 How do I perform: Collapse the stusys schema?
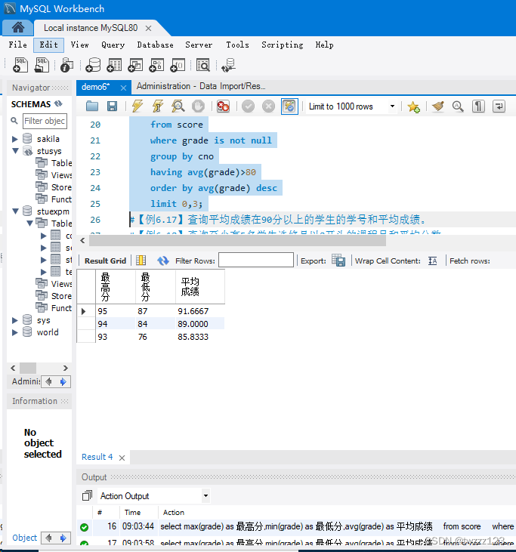[15, 151]
